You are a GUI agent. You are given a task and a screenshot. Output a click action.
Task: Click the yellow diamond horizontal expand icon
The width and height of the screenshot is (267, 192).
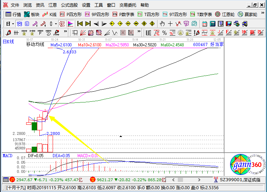point(128,24)
